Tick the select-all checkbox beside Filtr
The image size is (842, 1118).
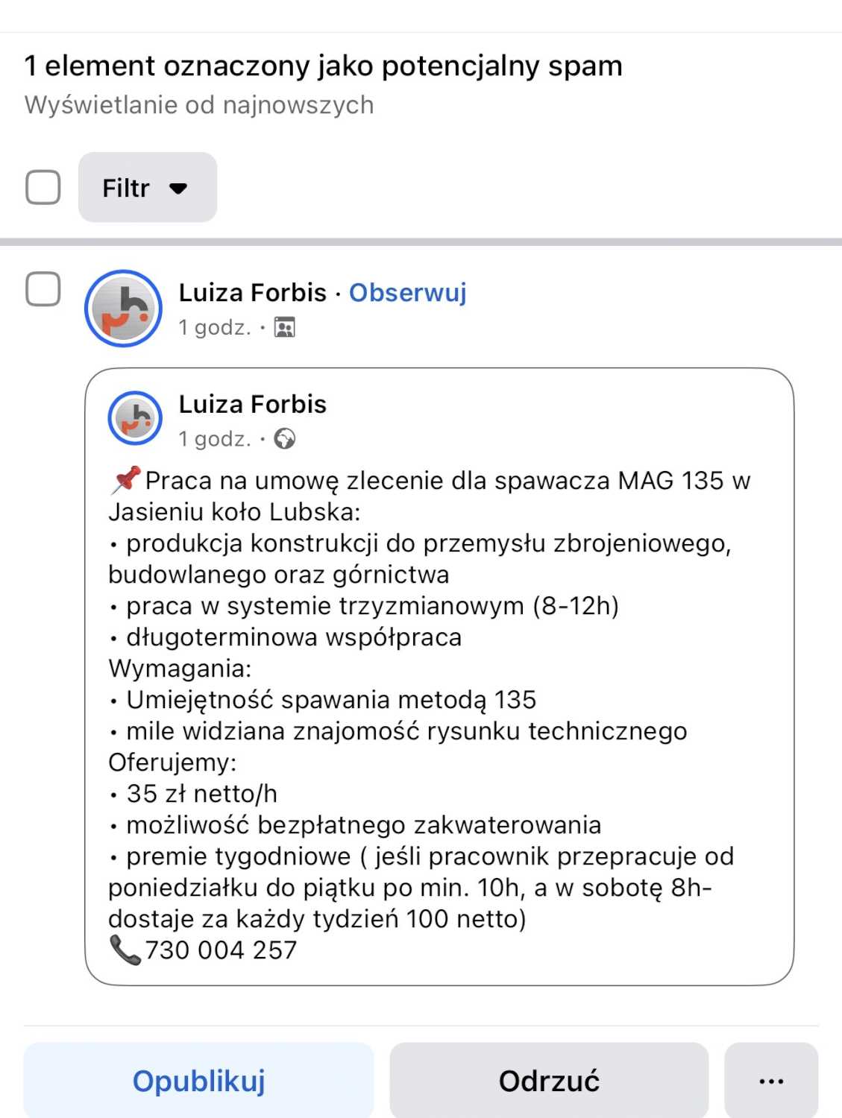[x=43, y=187]
